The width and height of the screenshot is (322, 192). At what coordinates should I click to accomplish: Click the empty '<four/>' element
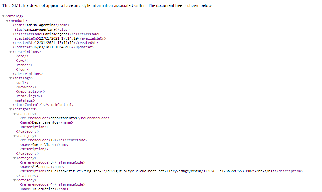click(23, 69)
